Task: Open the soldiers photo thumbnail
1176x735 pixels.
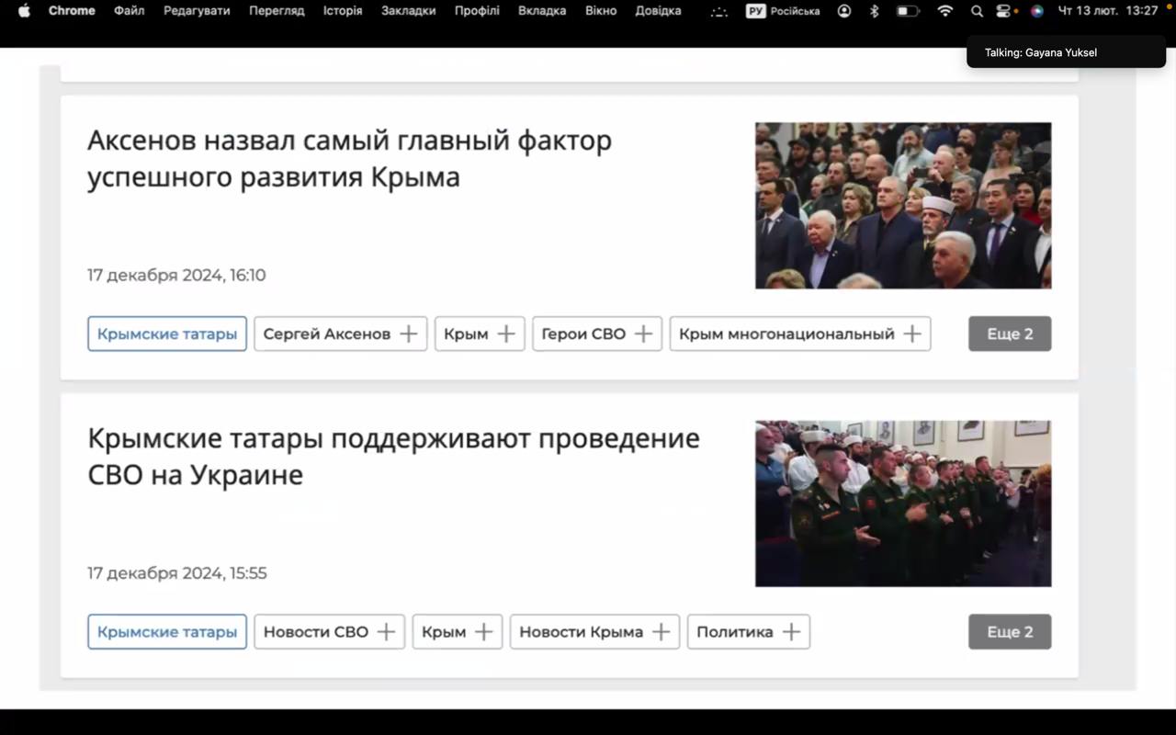Action: pyautogui.click(x=903, y=503)
